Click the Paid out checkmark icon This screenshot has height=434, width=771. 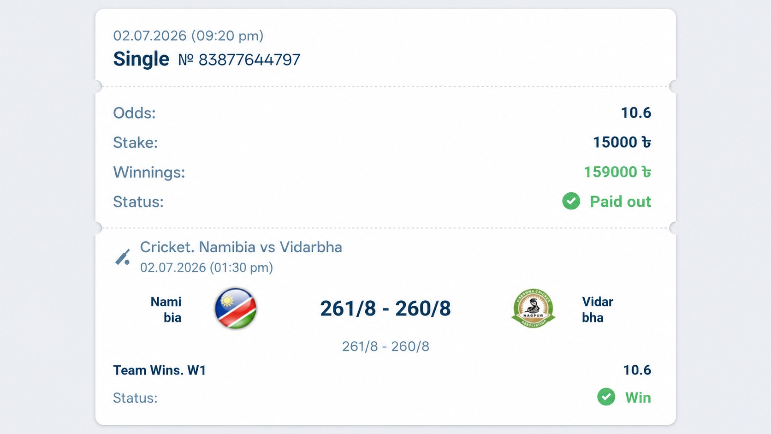pyautogui.click(x=571, y=201)
